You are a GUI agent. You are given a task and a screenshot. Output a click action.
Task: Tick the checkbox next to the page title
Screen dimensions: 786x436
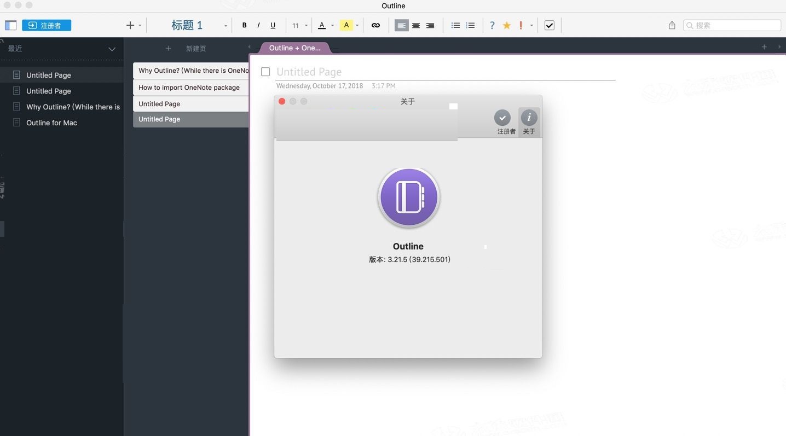(x=265, y=72)
